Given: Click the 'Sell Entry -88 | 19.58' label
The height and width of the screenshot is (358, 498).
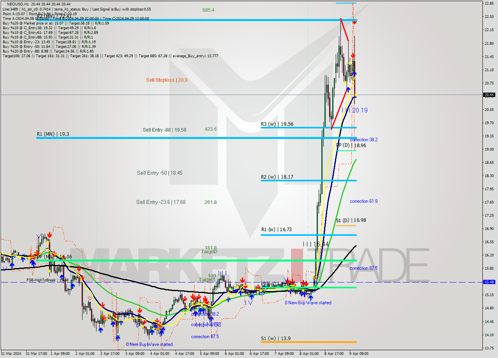Looking at the screenshot, I should click(164, 130).
